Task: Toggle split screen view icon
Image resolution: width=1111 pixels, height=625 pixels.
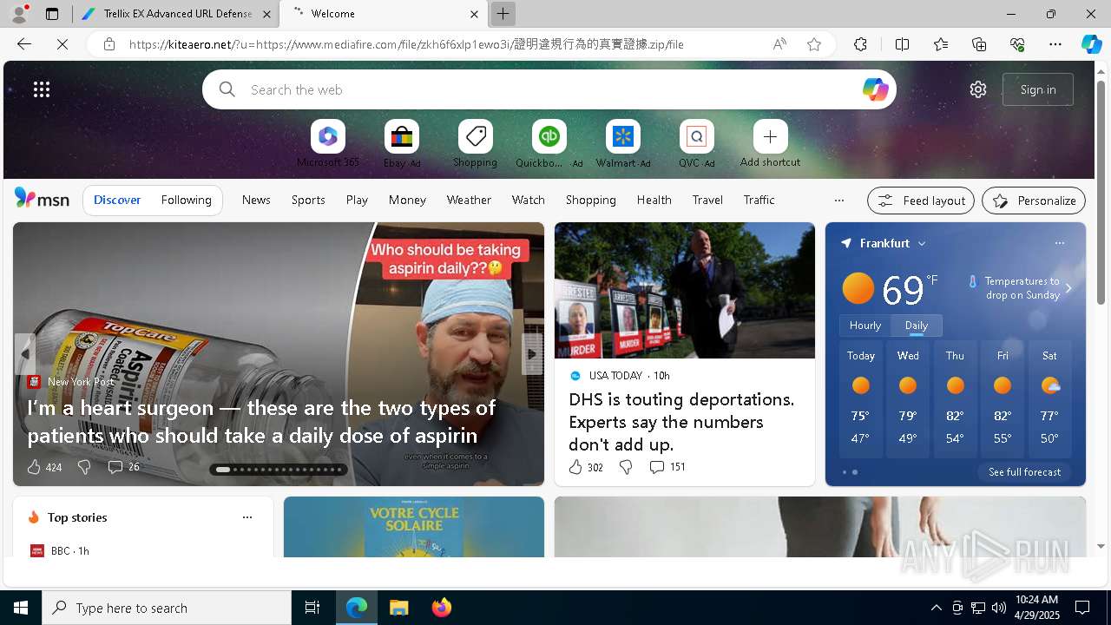Action: coord(902,44)
